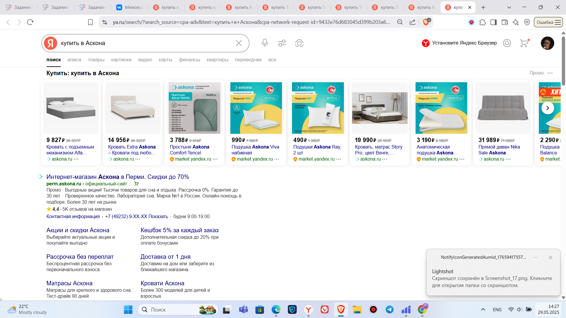Close the active купить browser tab
The height and width of the screenshot is (318, 566).
tap(470, 7)
